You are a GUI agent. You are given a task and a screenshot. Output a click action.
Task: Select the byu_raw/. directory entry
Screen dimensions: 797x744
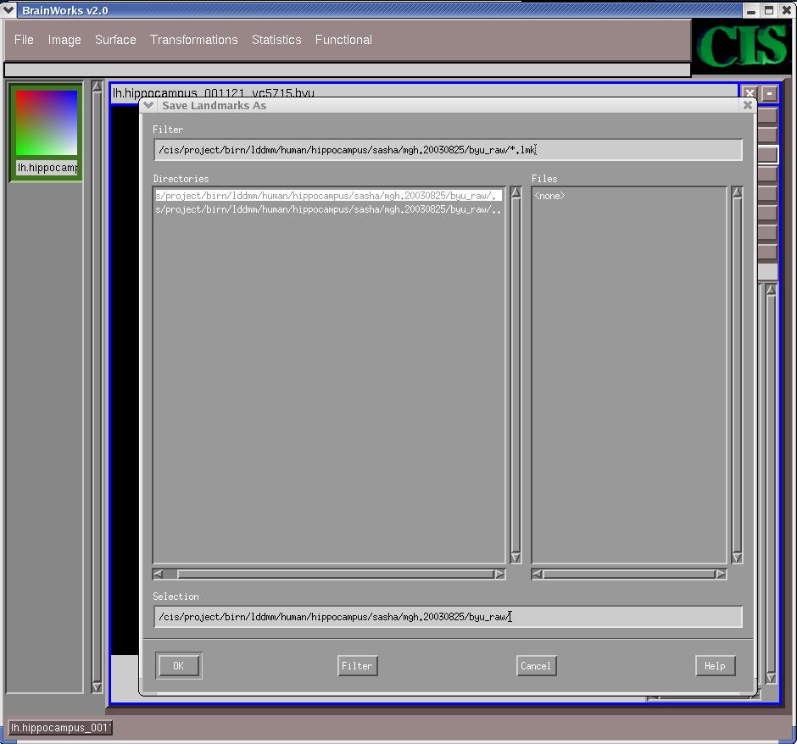pyautogui.click(x=329, y=196)
